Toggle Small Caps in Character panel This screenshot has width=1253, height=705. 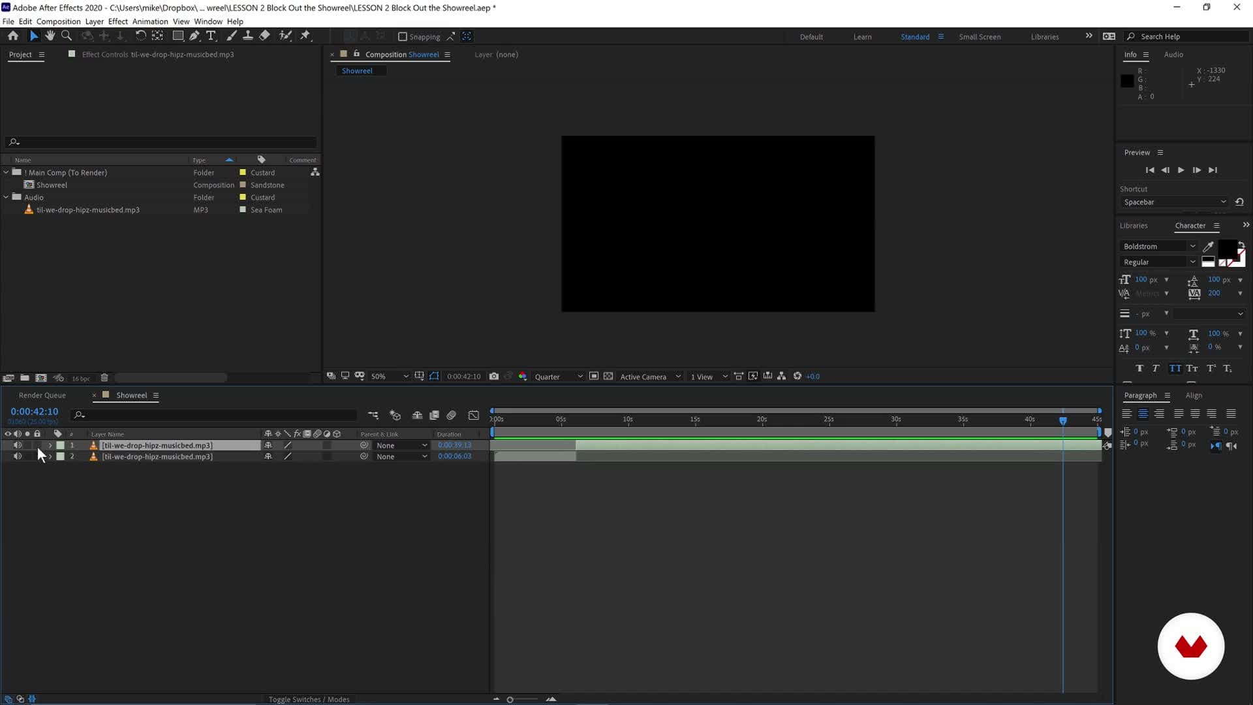(x=1192, y=369)
